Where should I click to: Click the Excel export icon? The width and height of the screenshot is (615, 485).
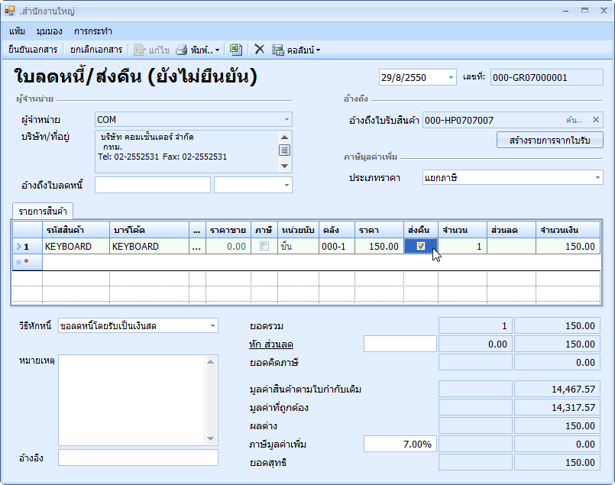point(236,50)
